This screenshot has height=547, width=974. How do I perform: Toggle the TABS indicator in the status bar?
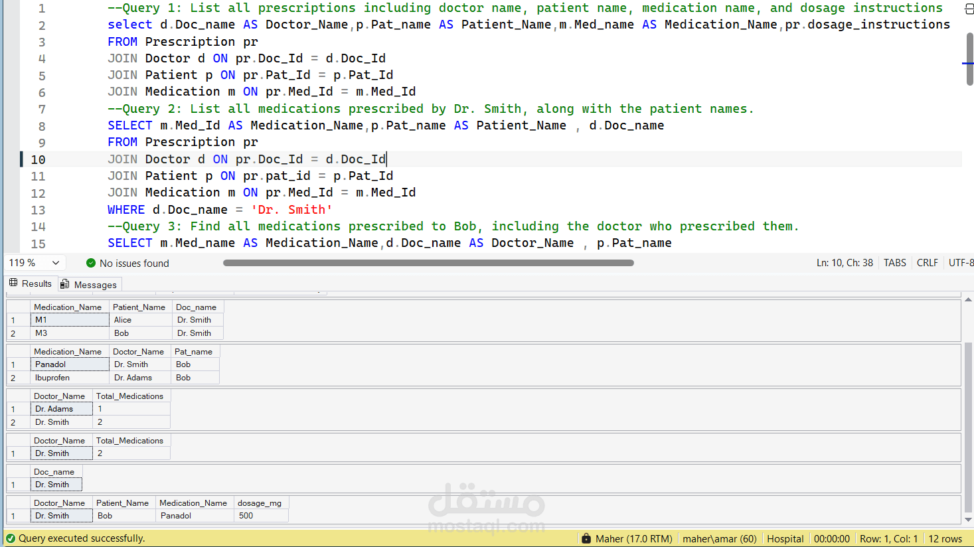pyautogui.click(x=894, y=263)
